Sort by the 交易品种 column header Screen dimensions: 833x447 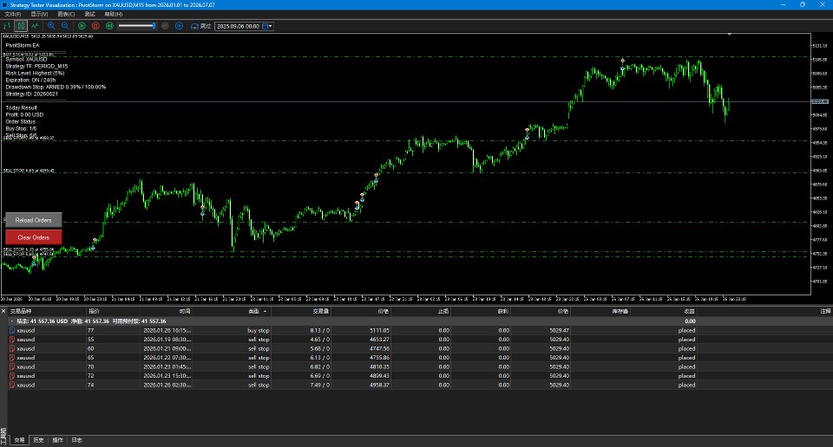pos(21,311)
